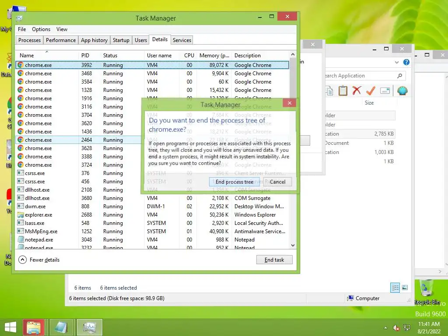Sort by Description column header
Viewport: 448px width, 336px height.
pyautogui.click(x=261, y=56)
